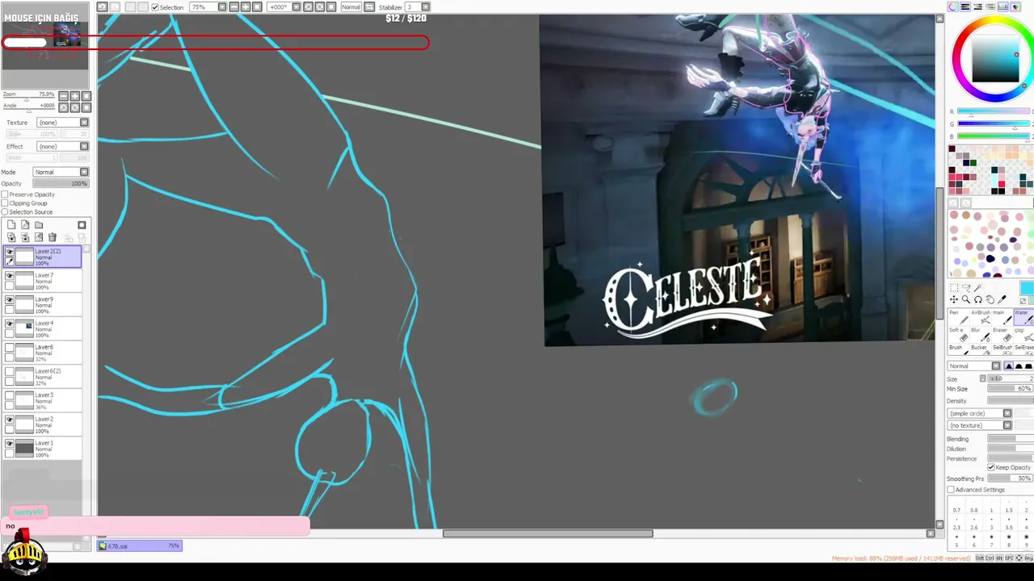Create a new layer in layer panel

(11, 225)
